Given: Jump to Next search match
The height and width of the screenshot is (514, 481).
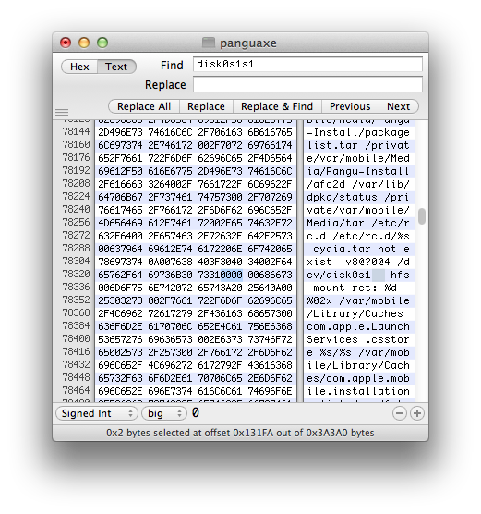Looking at the screenshot, I should 399,106.
